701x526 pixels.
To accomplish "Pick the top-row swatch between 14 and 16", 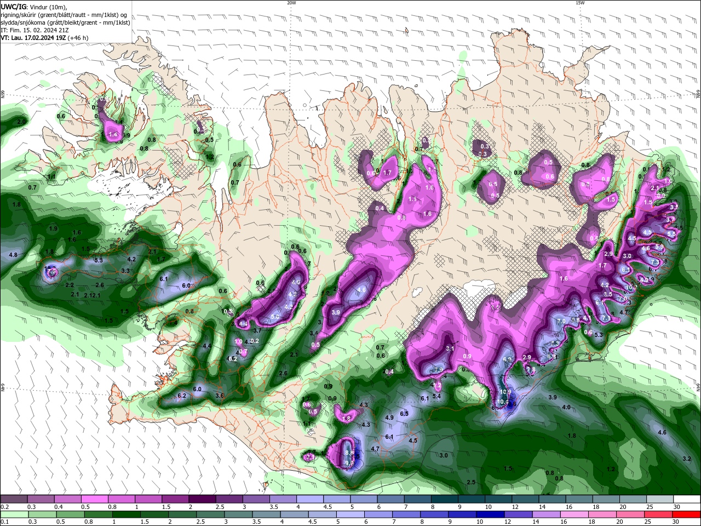I will tap(553, 499).
